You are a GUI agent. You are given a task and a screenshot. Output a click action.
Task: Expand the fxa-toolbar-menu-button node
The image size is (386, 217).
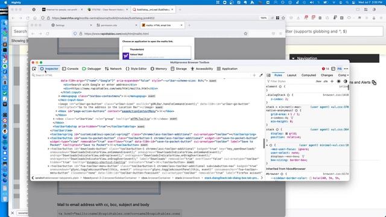tap(48, 166)
